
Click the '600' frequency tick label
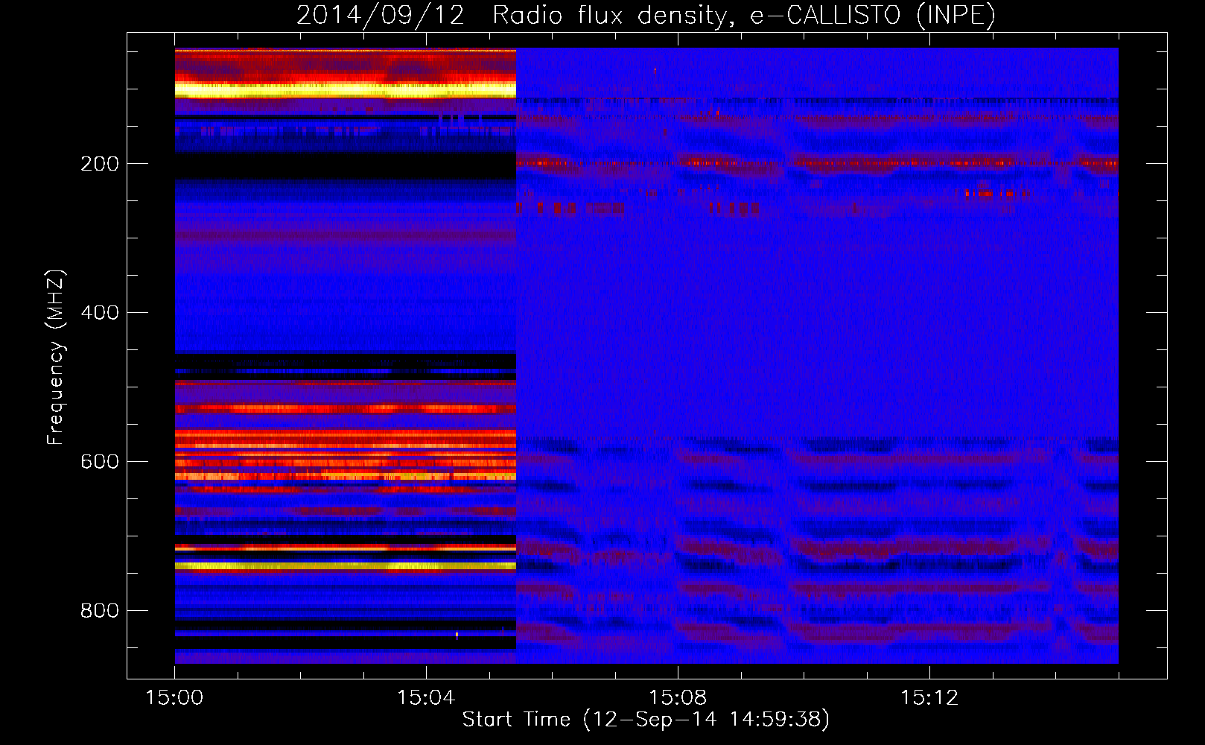[100, 462]
